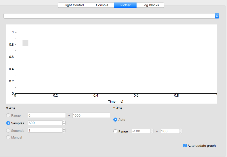Screen dimensions: 227x157
Task: Click the X Axis range maximum field showing 1000
Action: (x=91, y=115)
